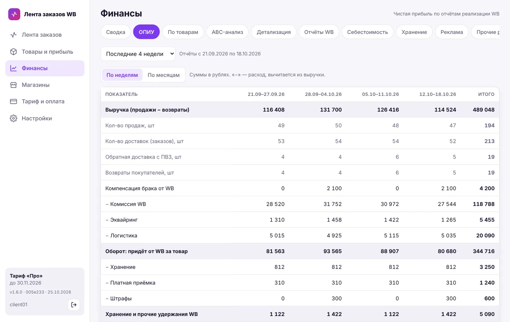The image size is (510, 322).
Task: Click the 21.09–27.09.26 column header
Action: (266, 94)
